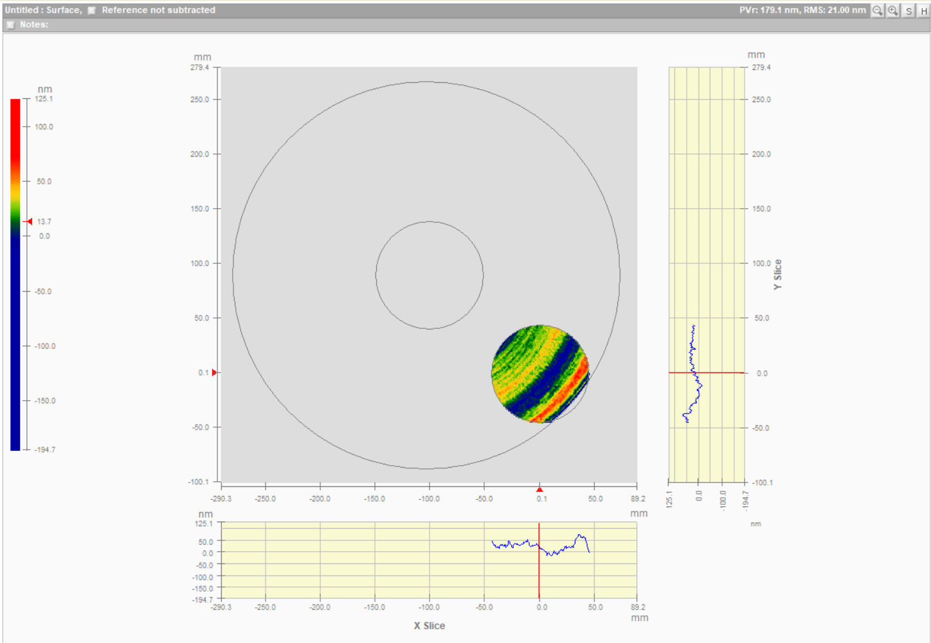Click the Untitled : Surface title label
The width and height of the screenshot is (931, 643).
point(43,10)
